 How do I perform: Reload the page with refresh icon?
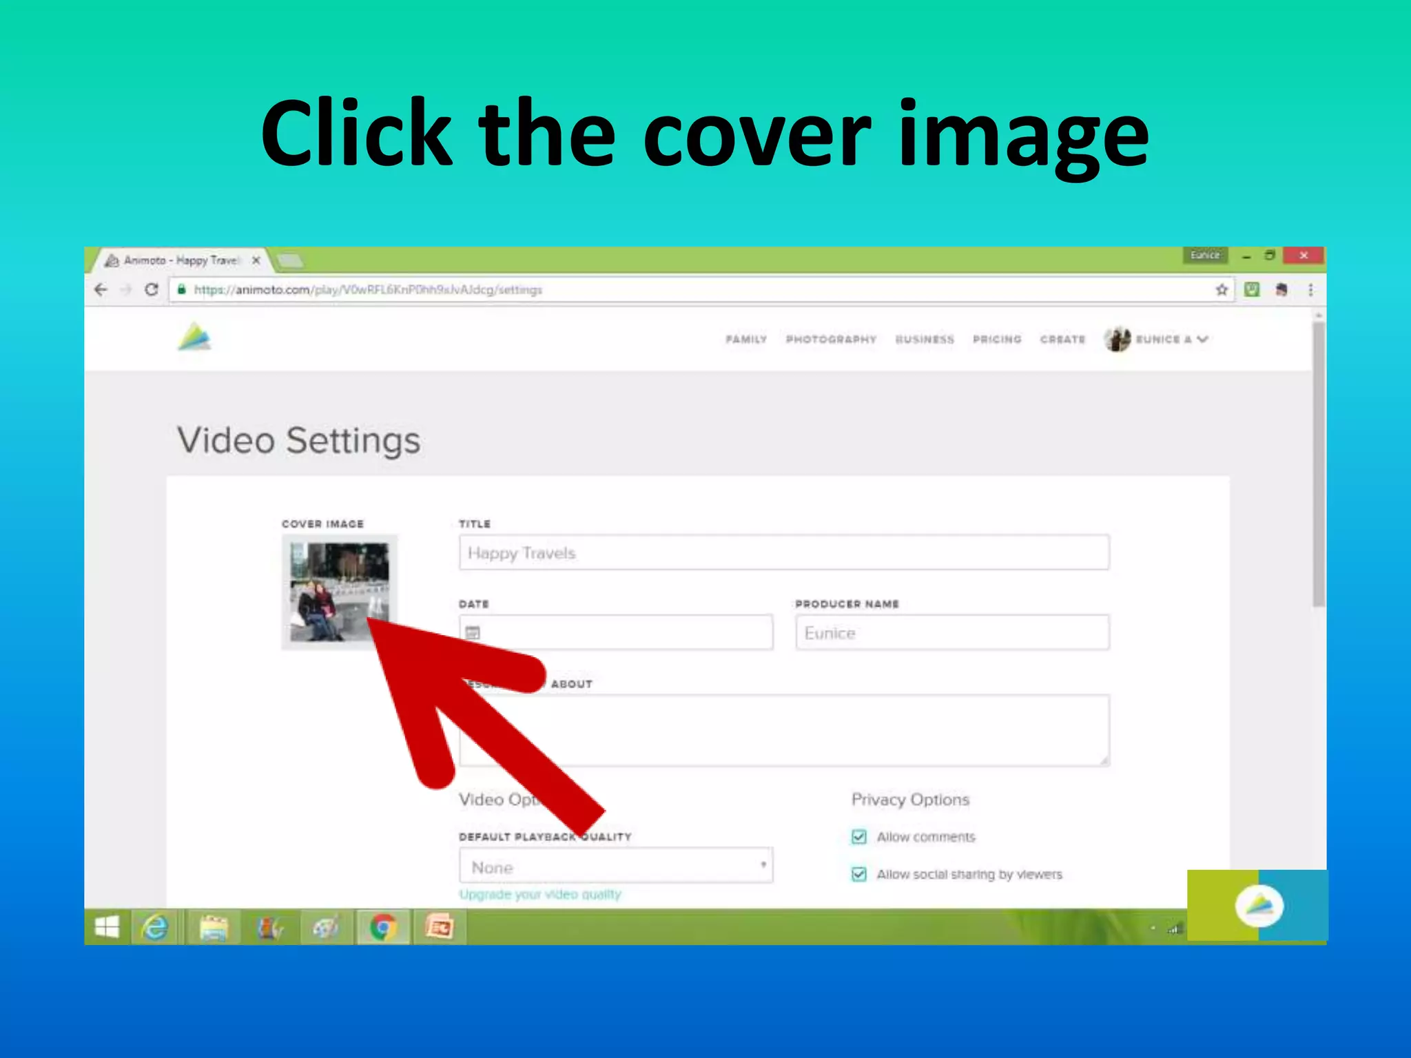point(152,290)
